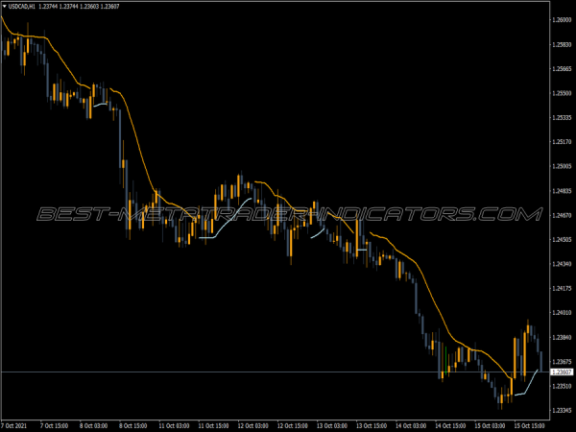576x432 pixels.
Task: Click the 1.24010 price axis label
Action: (562, 313)
